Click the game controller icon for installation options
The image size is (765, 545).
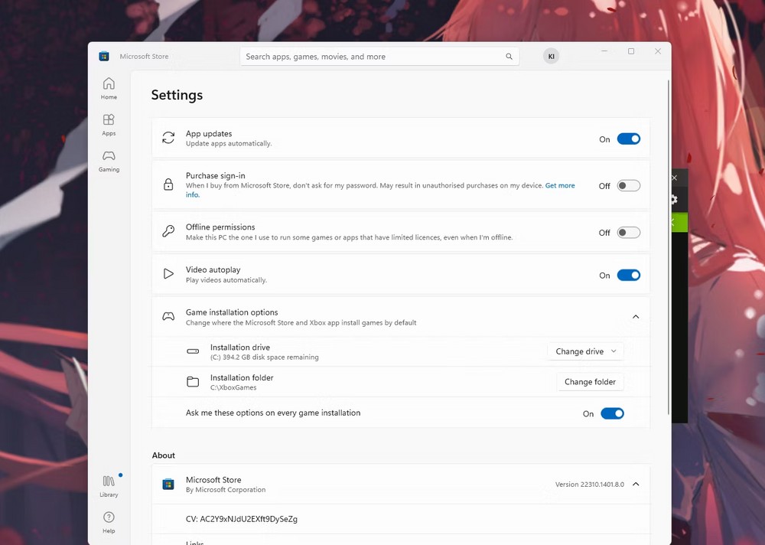[x=168, y=316]
